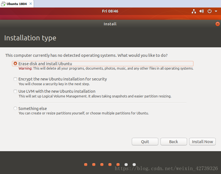Screen dimensions: 221x174
Task: Click the volume speaker icon
Action: click(x=201, y=11)
